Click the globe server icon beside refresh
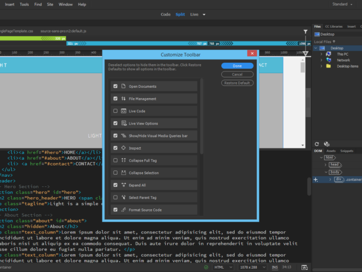 coord(326,143)
